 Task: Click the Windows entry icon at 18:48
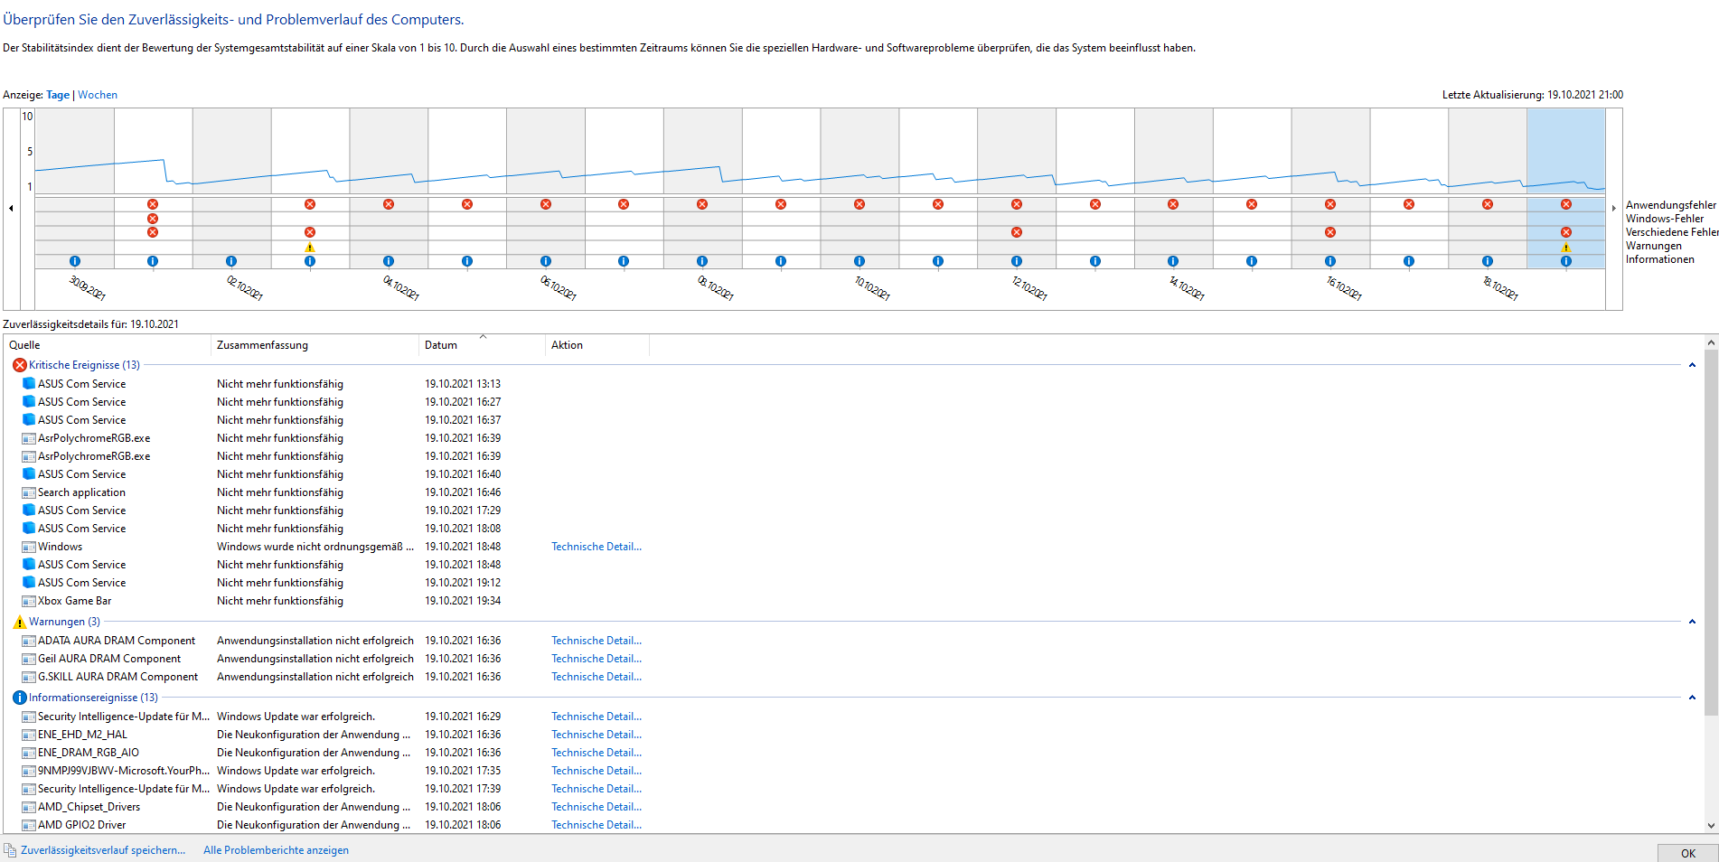(29, 547)
